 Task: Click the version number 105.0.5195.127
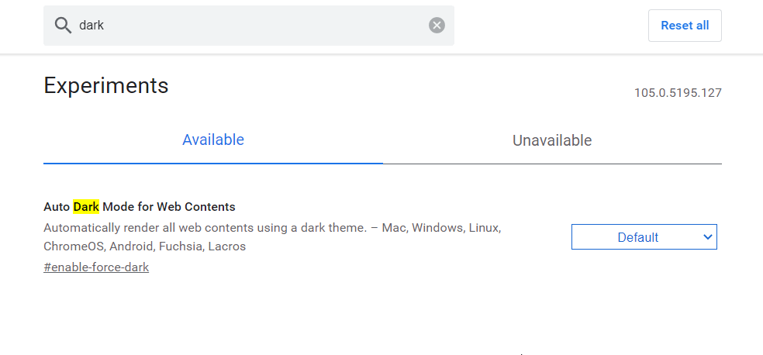(x=678, y=93)
